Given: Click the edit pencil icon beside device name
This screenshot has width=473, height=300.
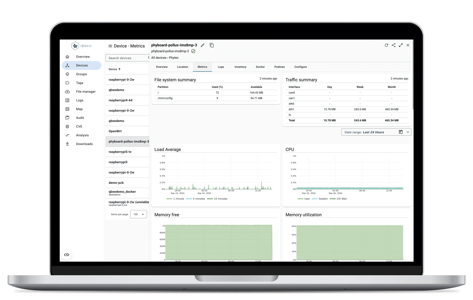Looking at the screenshot, I should click(203, 45).
